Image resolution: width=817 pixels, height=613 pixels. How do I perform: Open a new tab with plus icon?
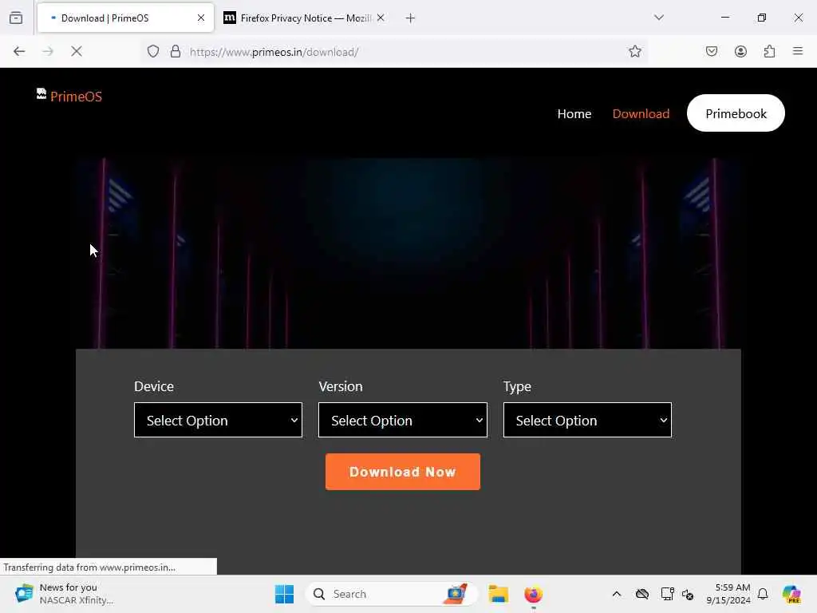tap(410, 18)
